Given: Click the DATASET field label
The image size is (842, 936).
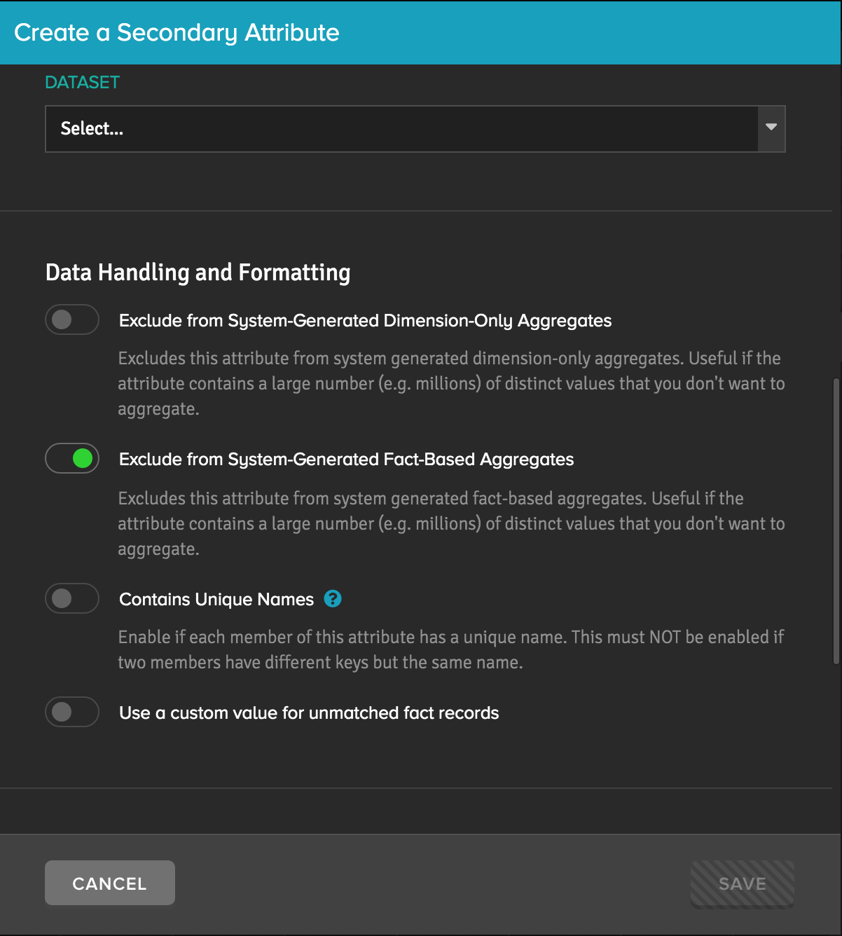Looking at the screenshot, I should pos(83,83).
